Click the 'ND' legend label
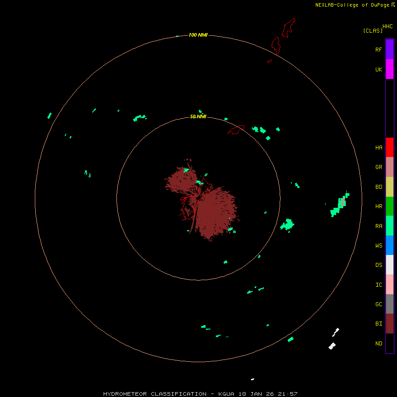The height and width of the screenshot is (397, 397). [379, 344]
